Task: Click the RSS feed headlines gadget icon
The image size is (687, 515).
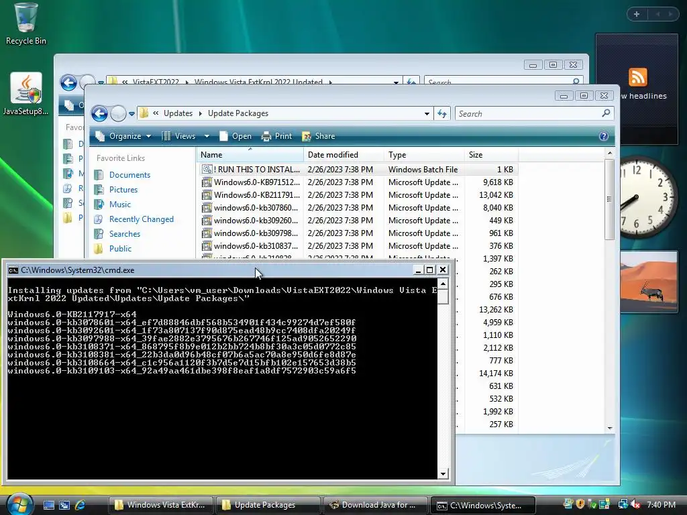Action: click(x=637, y=77)
